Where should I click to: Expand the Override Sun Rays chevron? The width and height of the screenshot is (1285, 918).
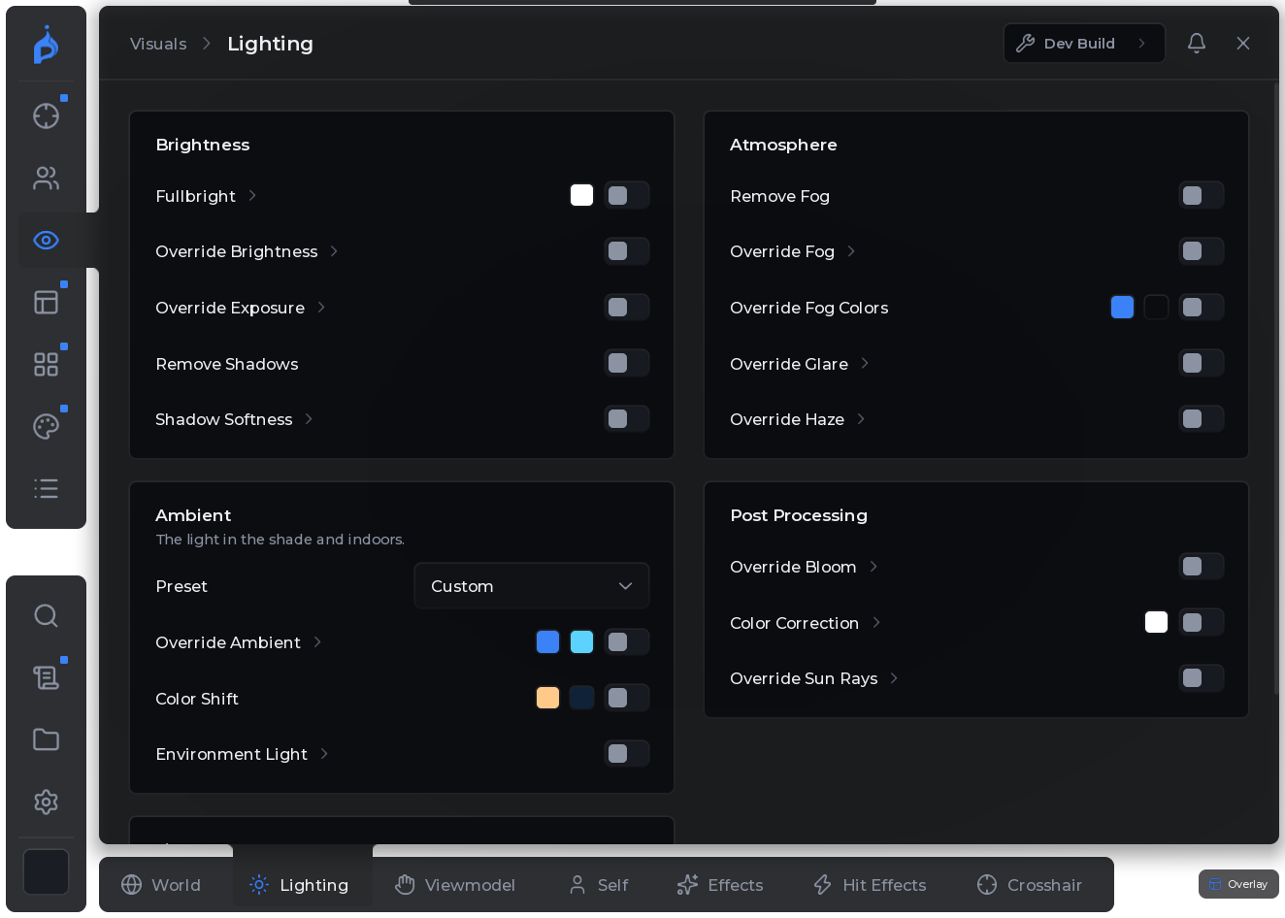click(894, 678)
